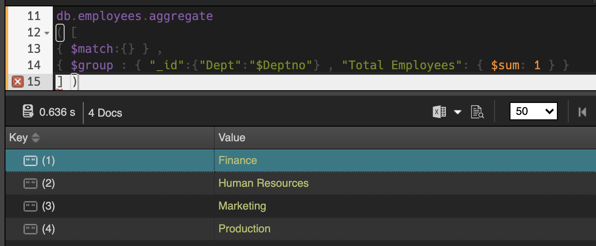Click the Excel export icon
This screenshot has width=596, height=246.
pos(439,112)
